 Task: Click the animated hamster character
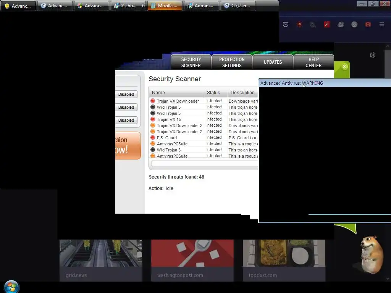pyautogui.click(x=371, y=254)
